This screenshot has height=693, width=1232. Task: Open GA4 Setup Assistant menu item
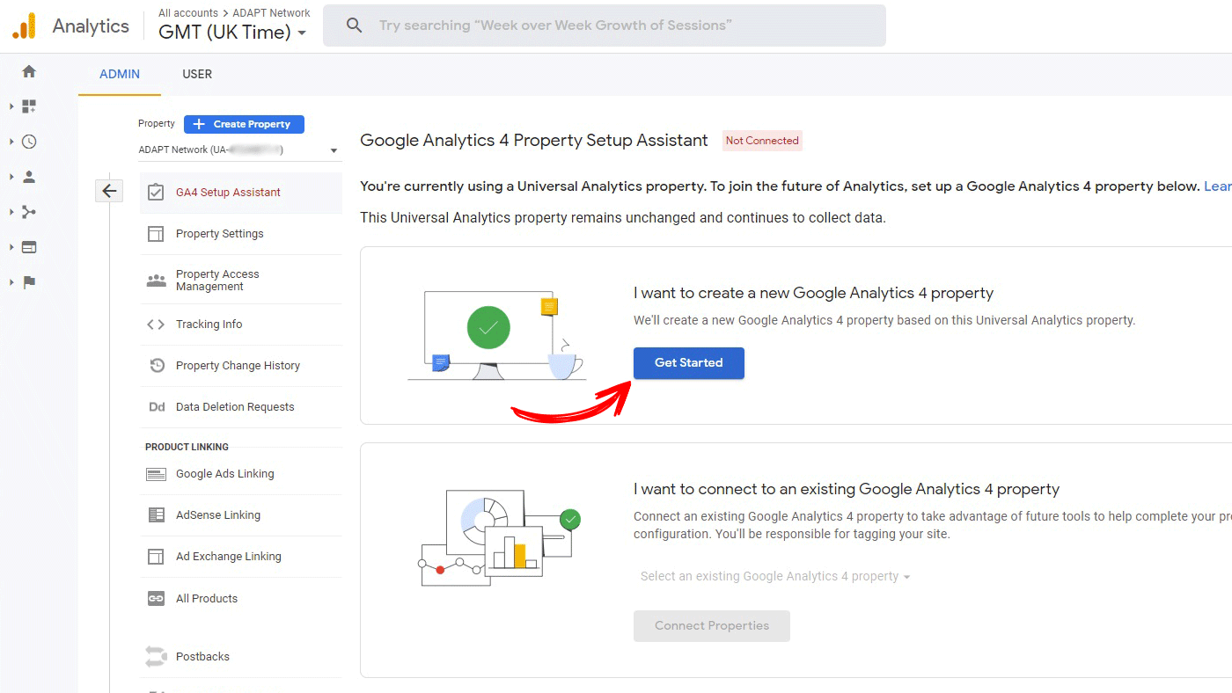point(241,193)
